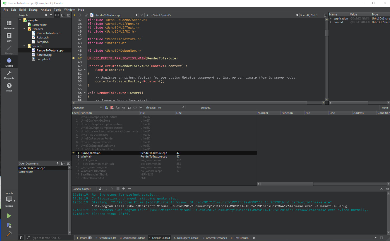The width and height of the screenshot is (390, 241).
Task: Open the Open Documents view dropdown
Action: (39, 163)
